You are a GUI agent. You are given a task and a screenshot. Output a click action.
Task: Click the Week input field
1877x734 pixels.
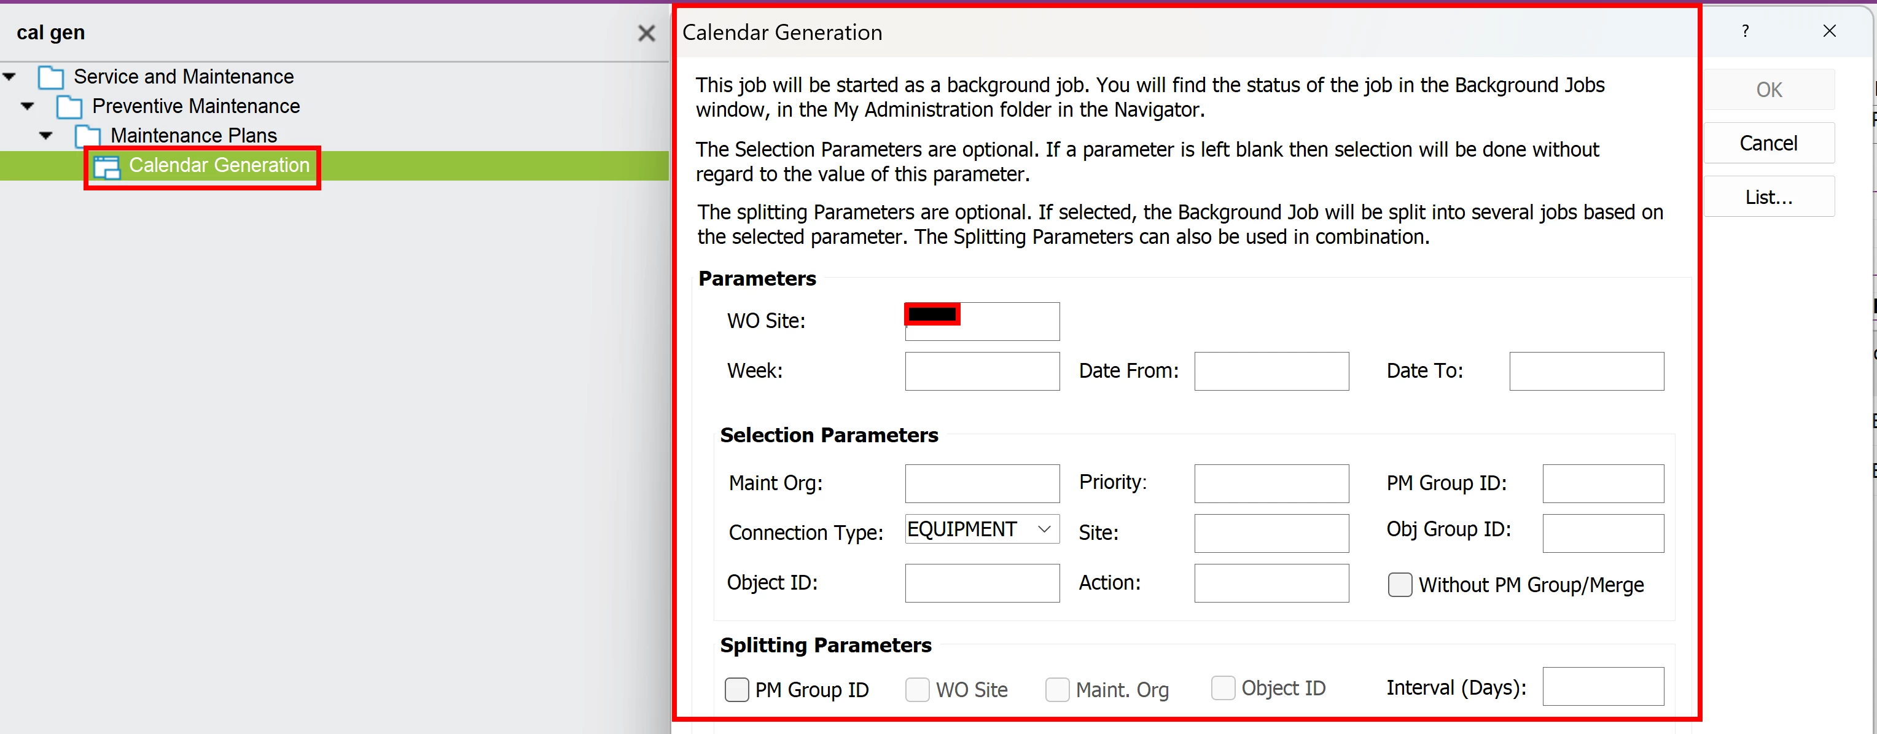(x=982, y=372)
